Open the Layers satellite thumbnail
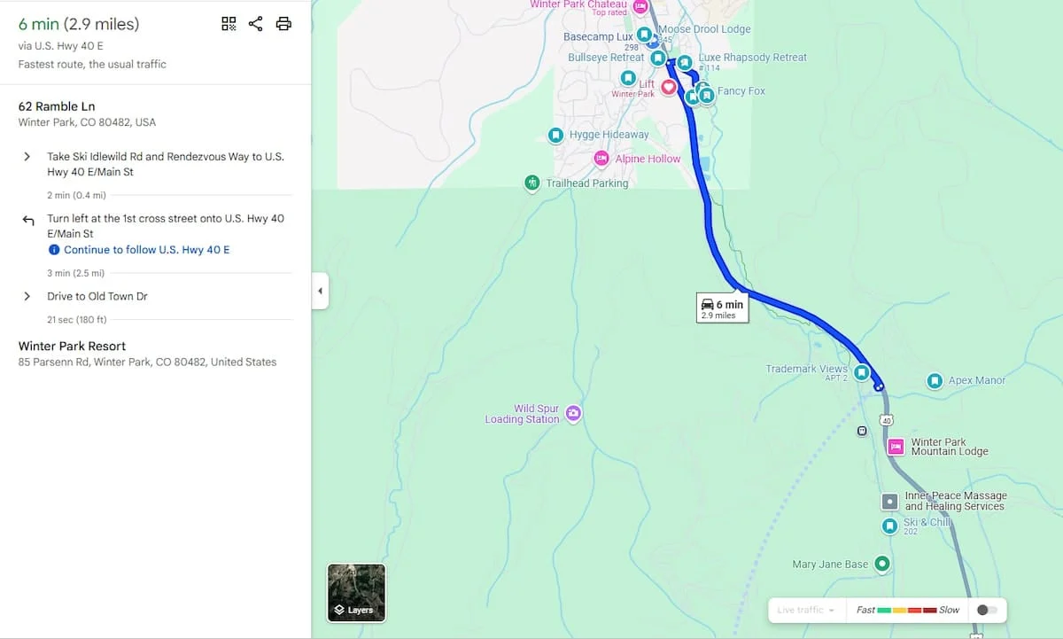This screenshot has width=1063, height=639. pos(356,592)
